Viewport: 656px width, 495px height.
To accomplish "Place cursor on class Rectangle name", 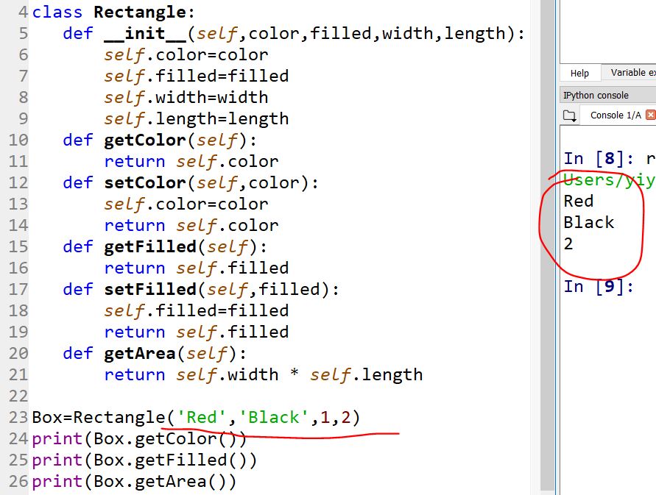I will click(139, 13).
